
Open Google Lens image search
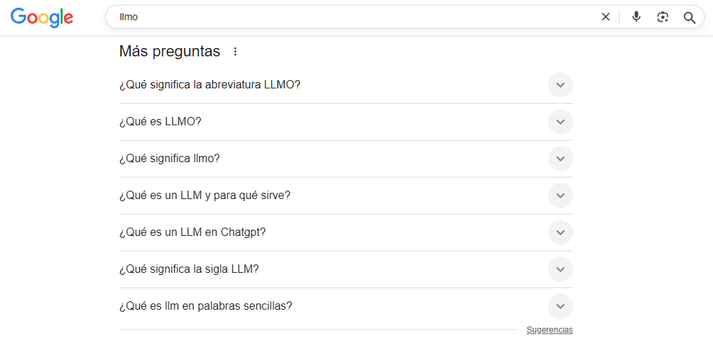tap(663, 17)
